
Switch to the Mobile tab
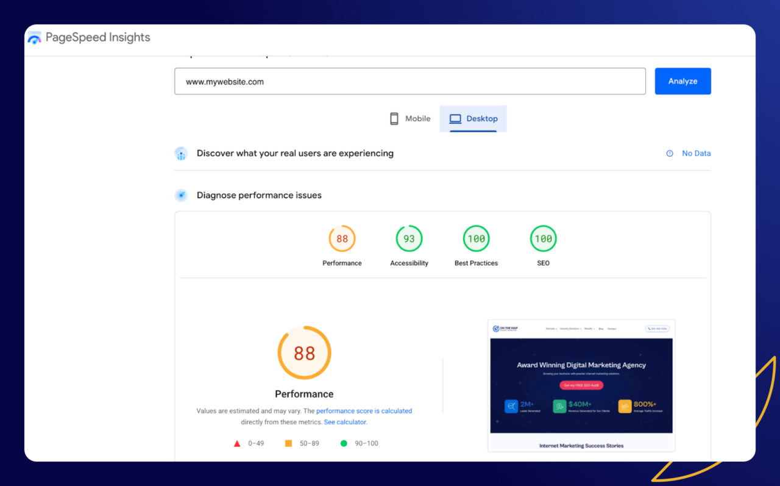pyautogui.click(x=410, y=119)
